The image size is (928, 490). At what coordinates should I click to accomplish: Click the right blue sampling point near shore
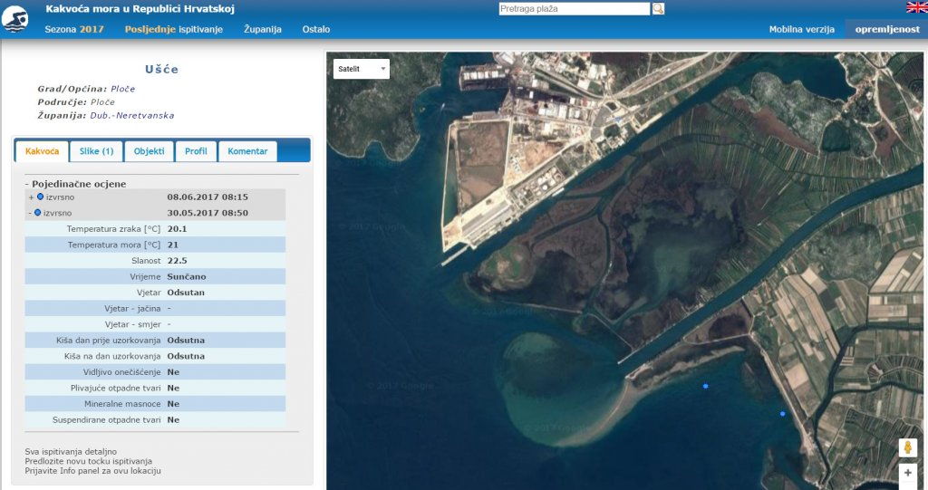[783, 414]
